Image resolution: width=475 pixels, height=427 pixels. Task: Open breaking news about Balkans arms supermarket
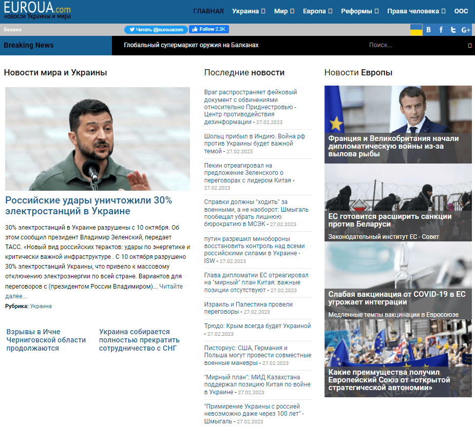coord(191,45)
